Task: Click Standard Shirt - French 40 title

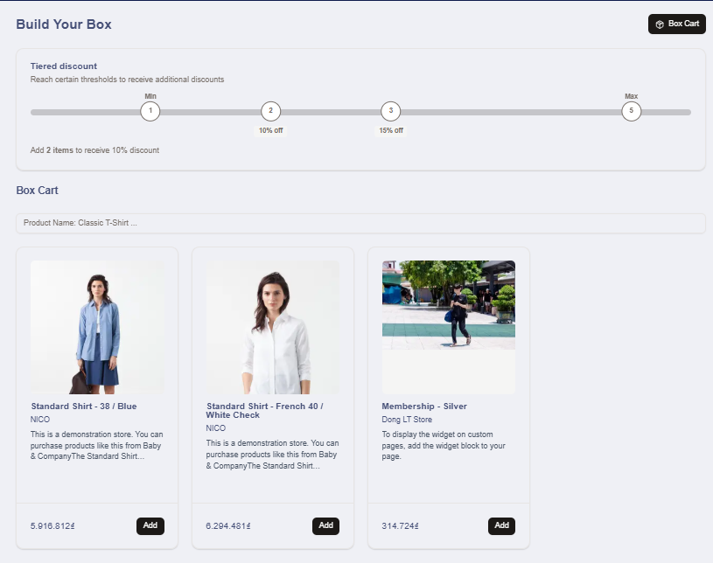Action: pyautogui.click(x=264, y=411)
